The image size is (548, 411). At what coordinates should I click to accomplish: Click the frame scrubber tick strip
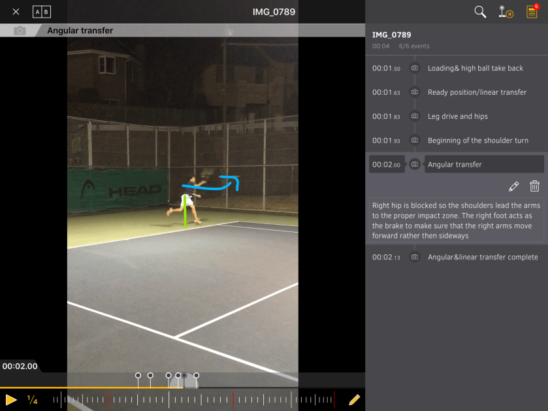tap(196, 399)
